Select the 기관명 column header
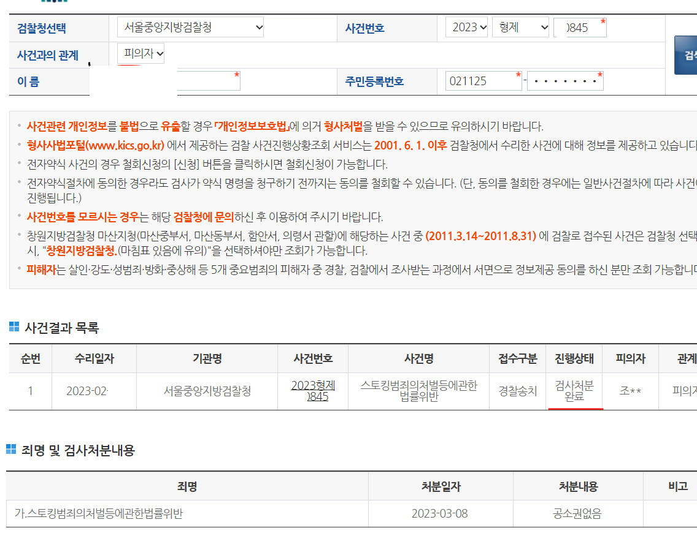 tap(207, 359)
